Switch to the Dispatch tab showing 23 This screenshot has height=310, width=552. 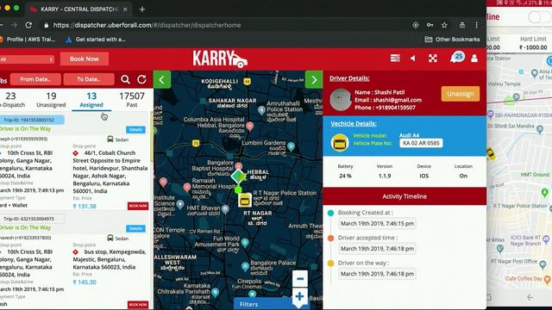coord(12,100)
